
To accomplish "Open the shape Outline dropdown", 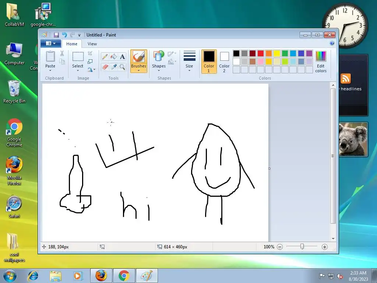I will (172, 53).
